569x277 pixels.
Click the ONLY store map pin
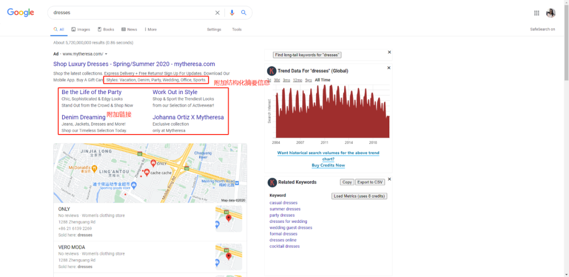coord(153,163)
